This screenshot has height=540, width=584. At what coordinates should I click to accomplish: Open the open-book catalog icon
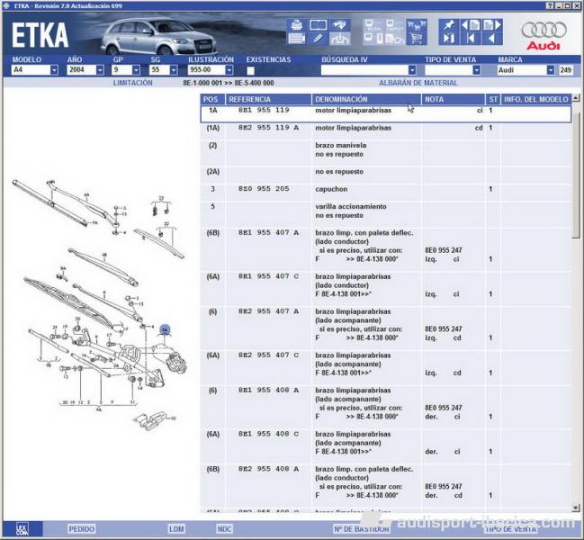pyautogui.click(x=318, y=25)
